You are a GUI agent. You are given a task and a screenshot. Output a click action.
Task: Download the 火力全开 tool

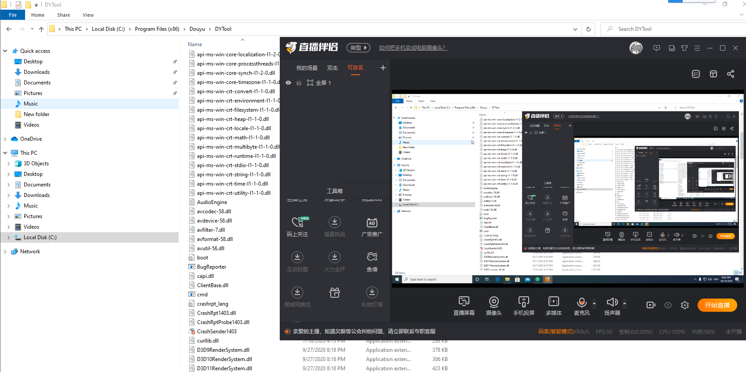335,262
